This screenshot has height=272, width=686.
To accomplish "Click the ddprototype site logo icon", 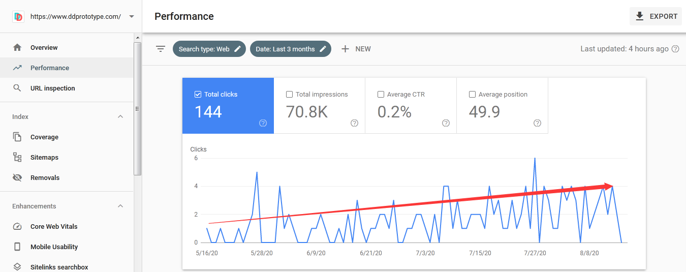I will (18, 16).
